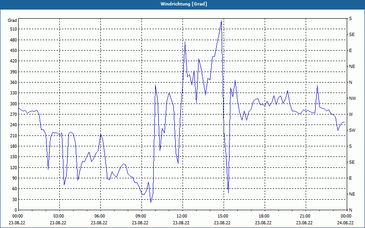Viewport: 365px width, 228px height.
Task: Select the 06:00 time label
Action: (x=100, y=216)
